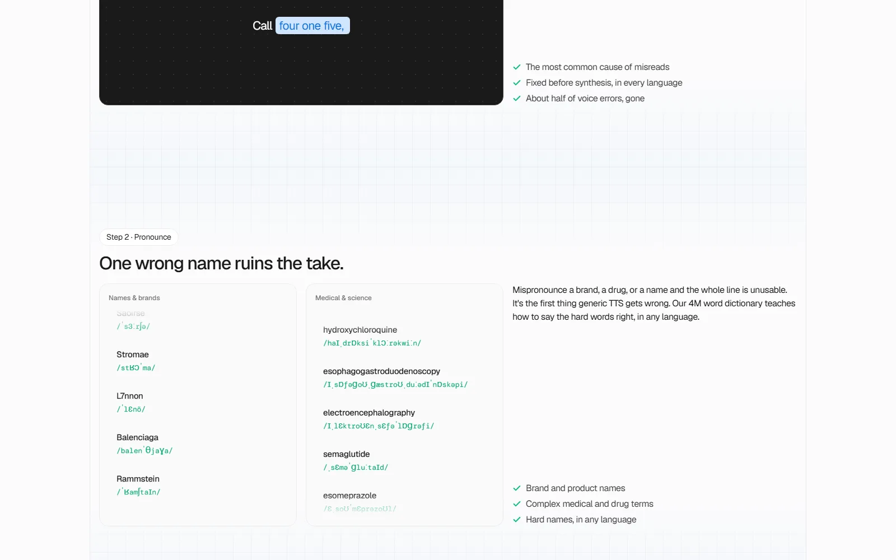
Task: Click the text 'The most common cause of misreads'
Action: tap(598, 67)
